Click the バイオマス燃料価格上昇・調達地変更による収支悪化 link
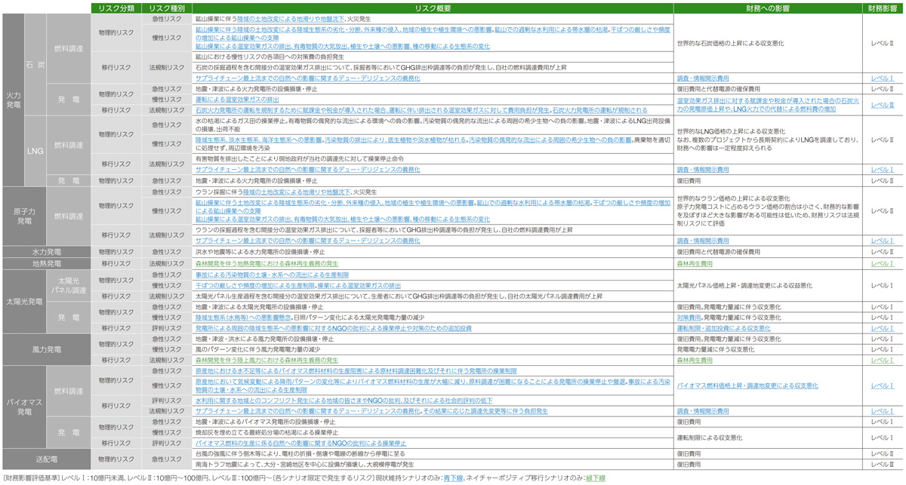Image resolution: width=906 pixels, height=485 pixels. click(747, 385)
